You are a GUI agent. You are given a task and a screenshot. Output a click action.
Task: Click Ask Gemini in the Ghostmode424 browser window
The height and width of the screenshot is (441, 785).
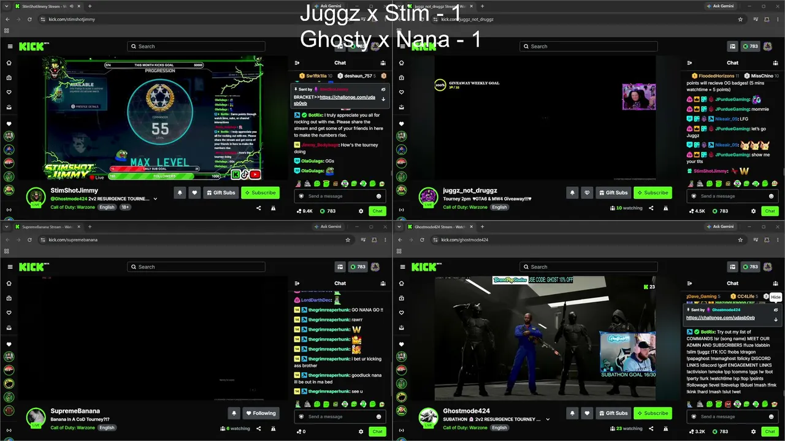pyautogui.click(x=719, y=227)
